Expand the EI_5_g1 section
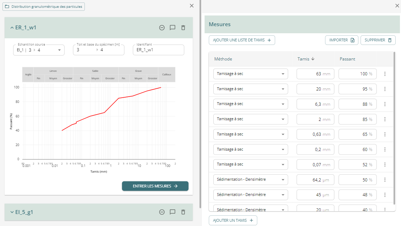Screen dimensions: 401x226 pyautogui.click(x=12, y=212)
